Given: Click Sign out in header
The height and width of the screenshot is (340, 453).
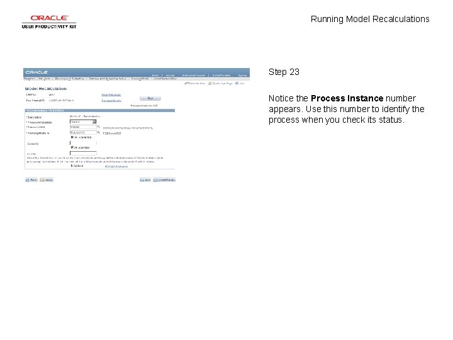Looking at the screenshot, I should [x=242, y=75].
